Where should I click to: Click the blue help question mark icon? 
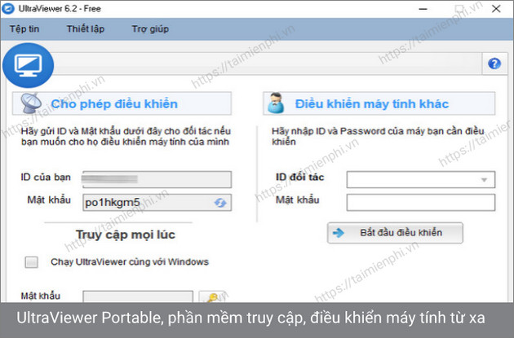[494, 64]
